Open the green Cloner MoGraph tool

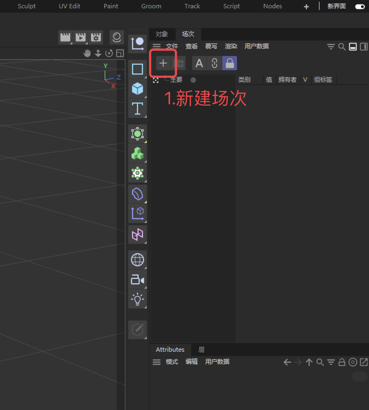[x=138, y=154]
